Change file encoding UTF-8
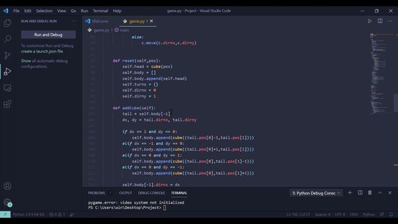 tap(340, 215)
